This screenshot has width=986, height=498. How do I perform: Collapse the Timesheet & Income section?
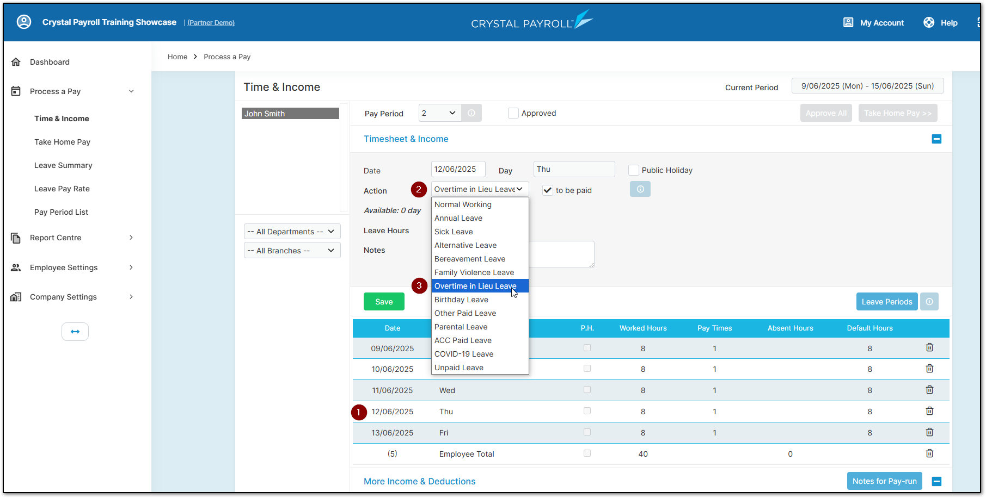tap(936, 139)
